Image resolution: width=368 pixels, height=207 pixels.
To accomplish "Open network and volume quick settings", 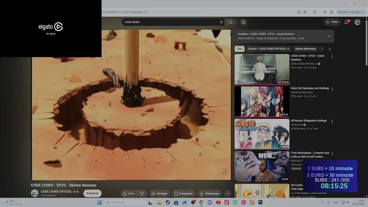I will [x=345, y=202].
